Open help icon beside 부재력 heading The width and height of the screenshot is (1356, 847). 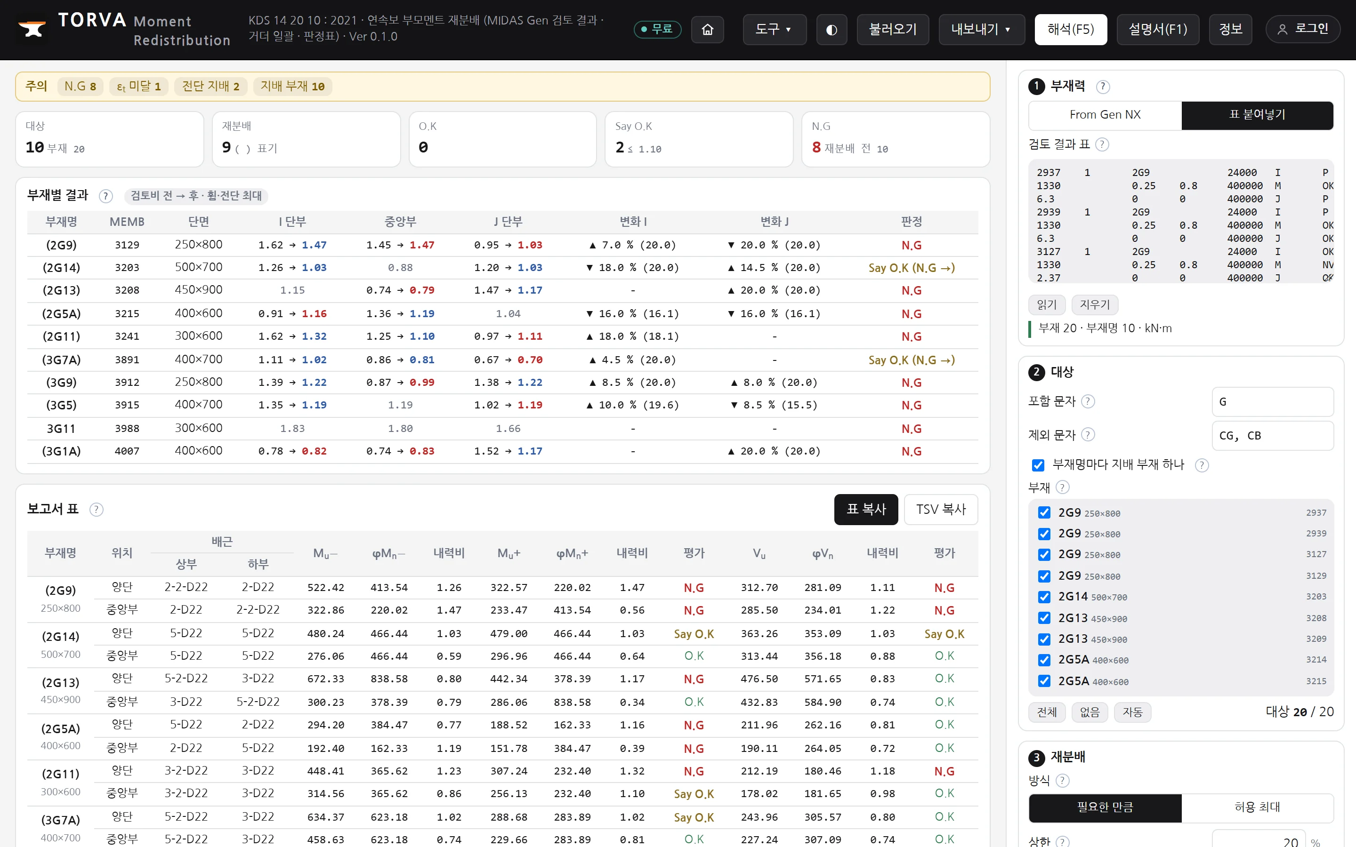click(1103, 86)
